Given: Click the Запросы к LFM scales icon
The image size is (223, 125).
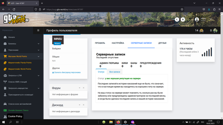Looking at the screenshot, I should (x=5, y=76).
